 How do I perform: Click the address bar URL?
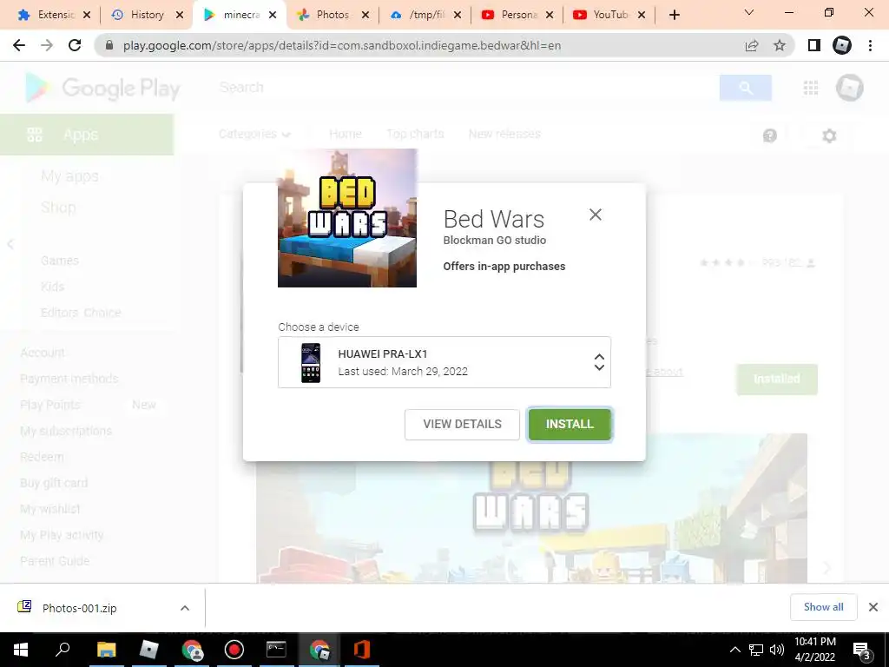(342, 45)
